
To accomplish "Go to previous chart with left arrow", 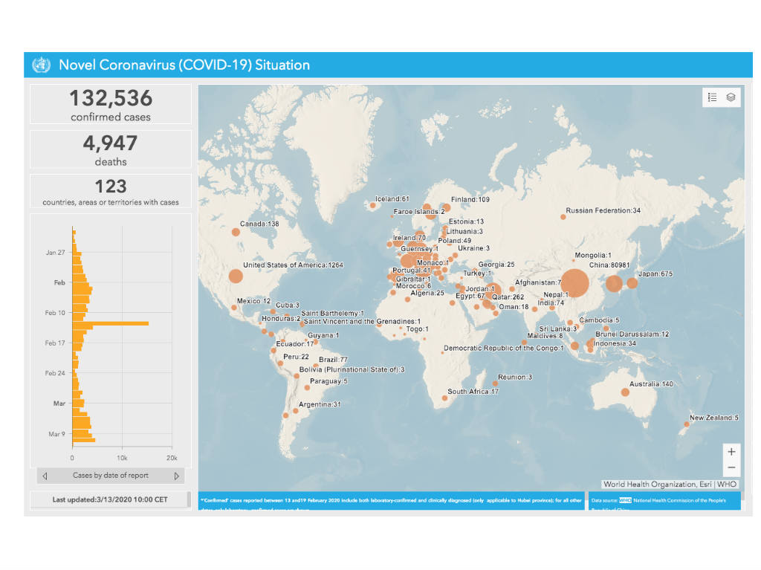I will (x=45, y=476).
